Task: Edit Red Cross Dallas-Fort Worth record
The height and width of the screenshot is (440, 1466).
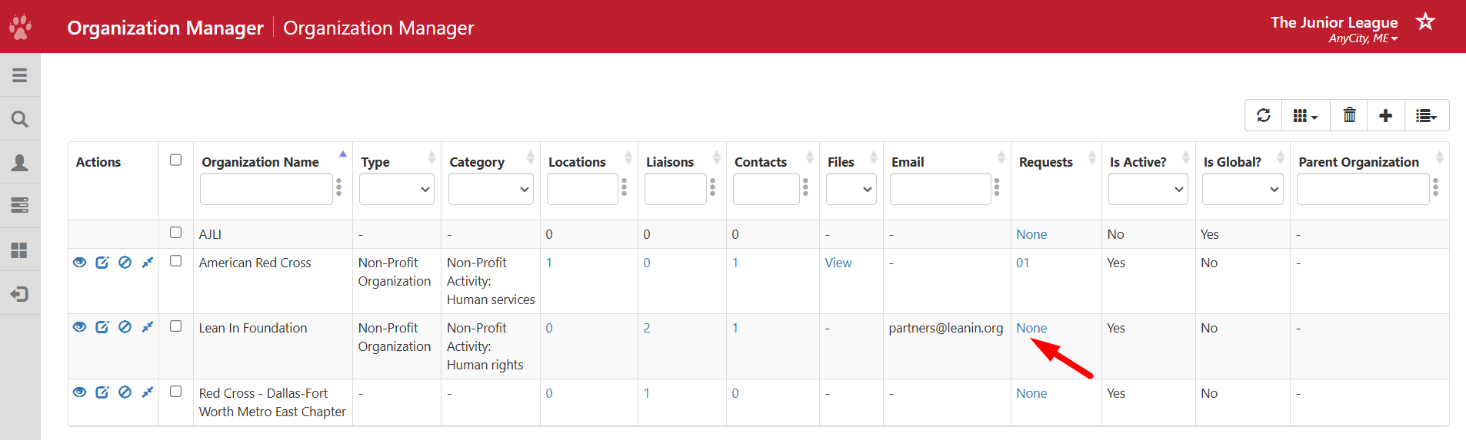Action: pyautogui.click(x=102, y=392)
